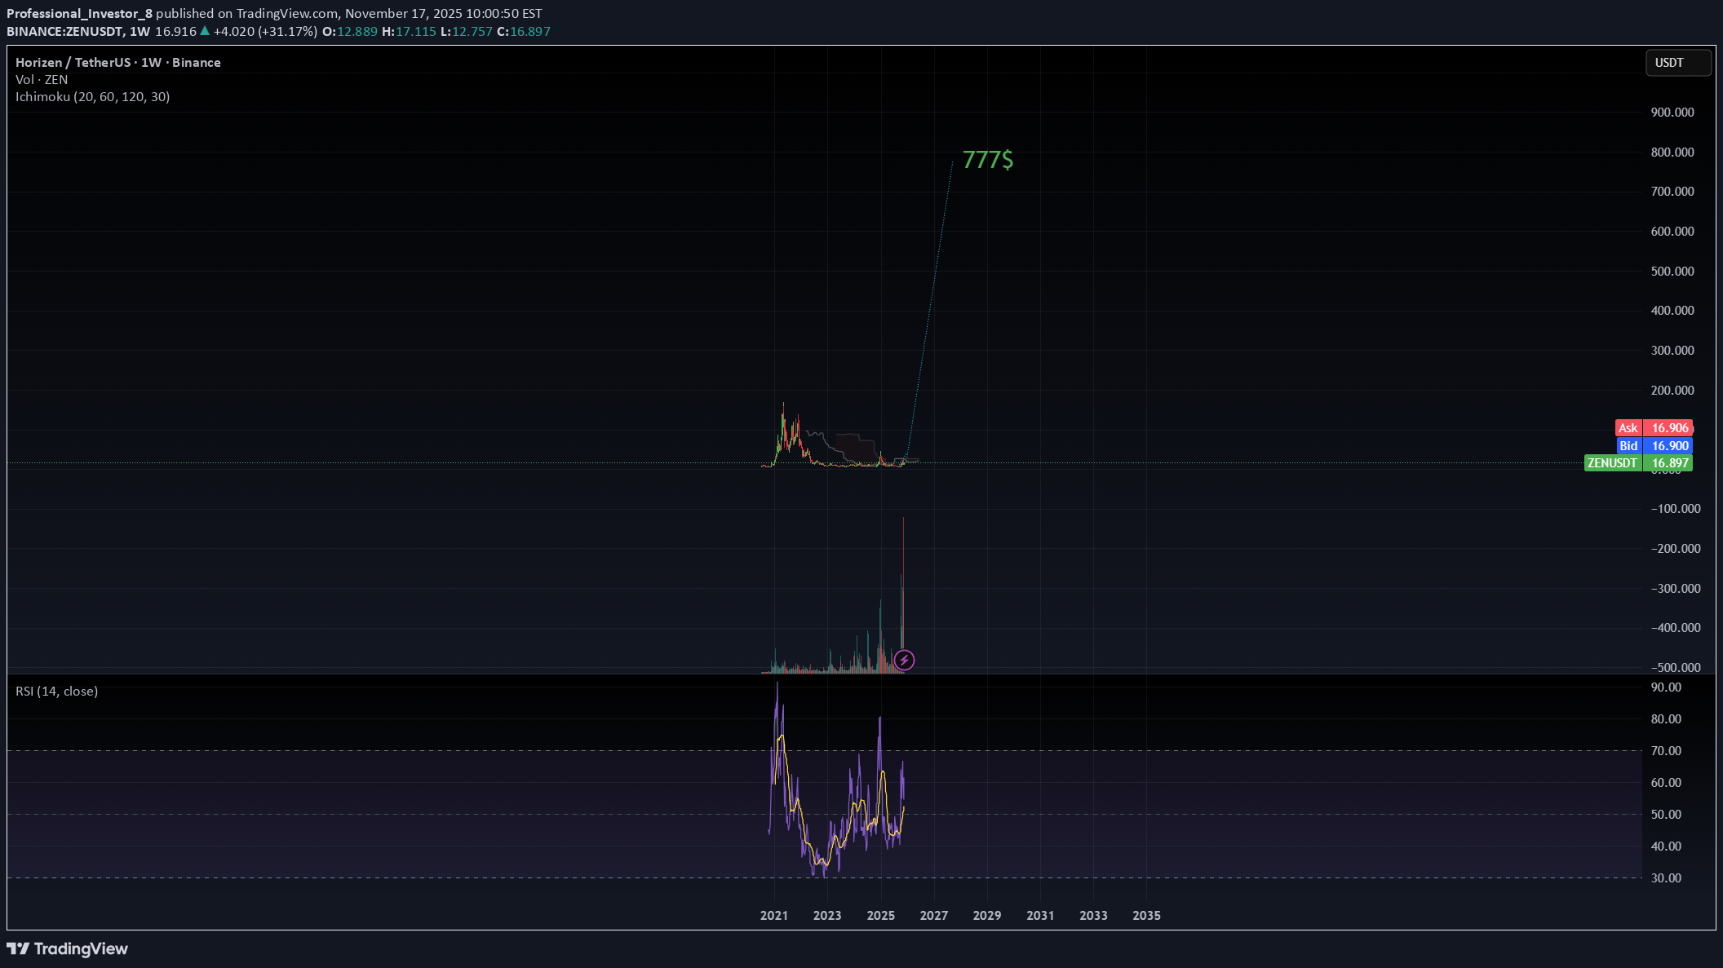Screen dimensions: 1723x968
Task: Click 2027 on the time axis
Action: [933, 916]
